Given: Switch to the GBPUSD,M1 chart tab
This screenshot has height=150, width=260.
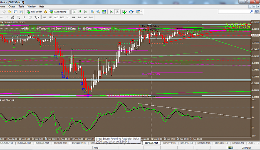Looking at the screenshot, I should tap(238, 143).
